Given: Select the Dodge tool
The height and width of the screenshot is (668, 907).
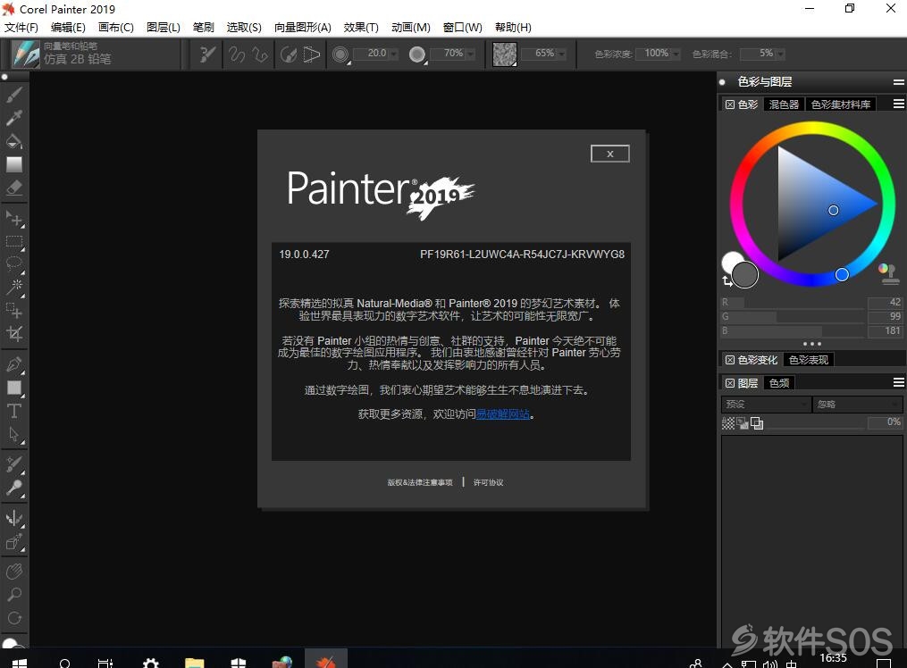Looking at the screenshot, I should coord(14,488).
